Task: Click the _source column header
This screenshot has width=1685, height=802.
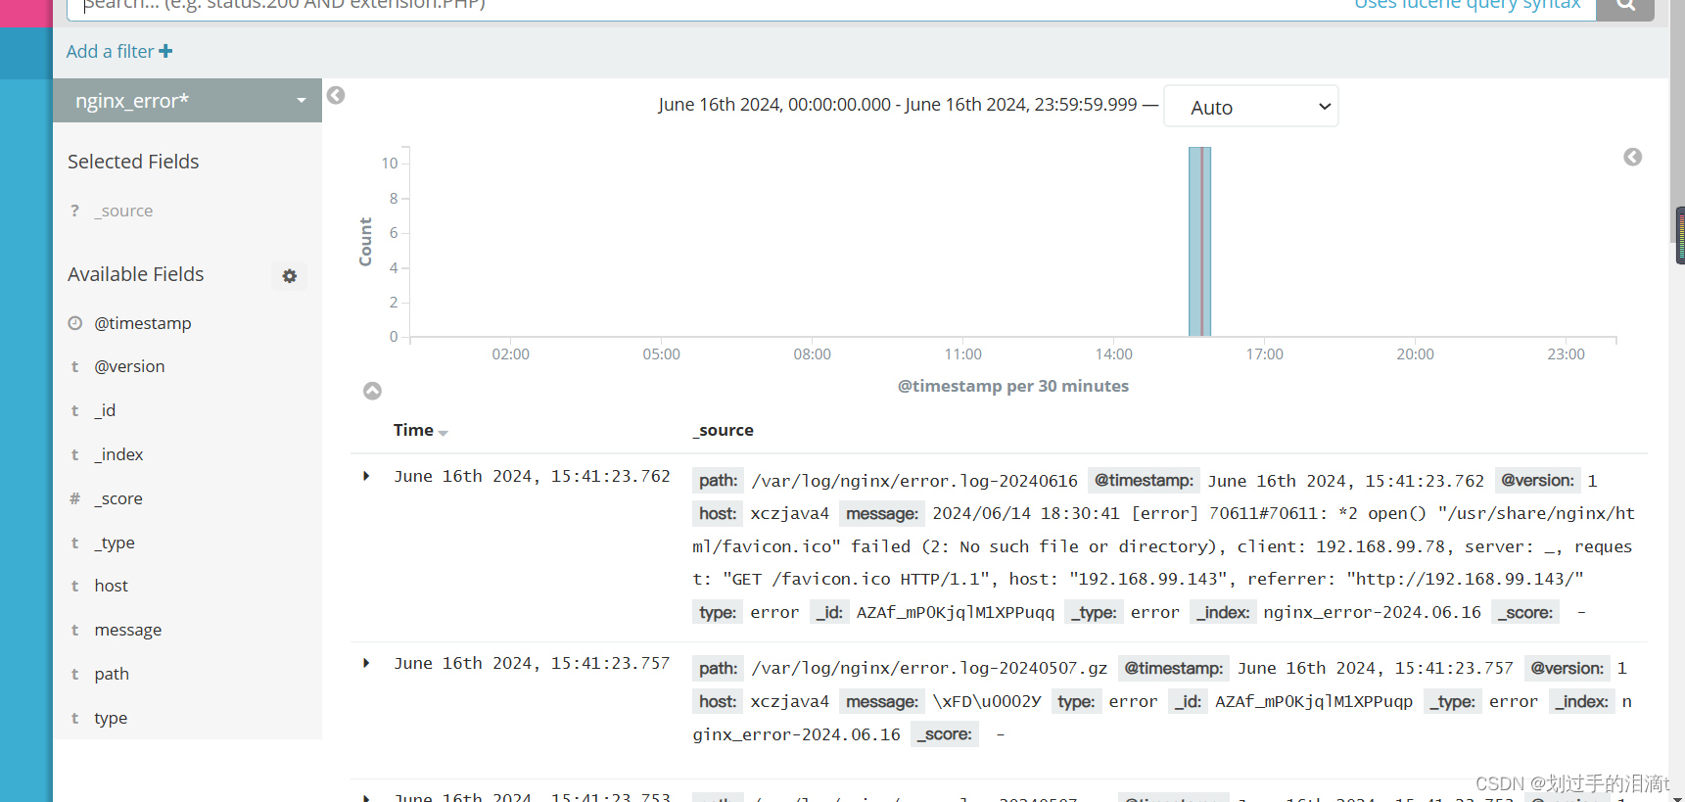Action: click(x=724, y=430)
